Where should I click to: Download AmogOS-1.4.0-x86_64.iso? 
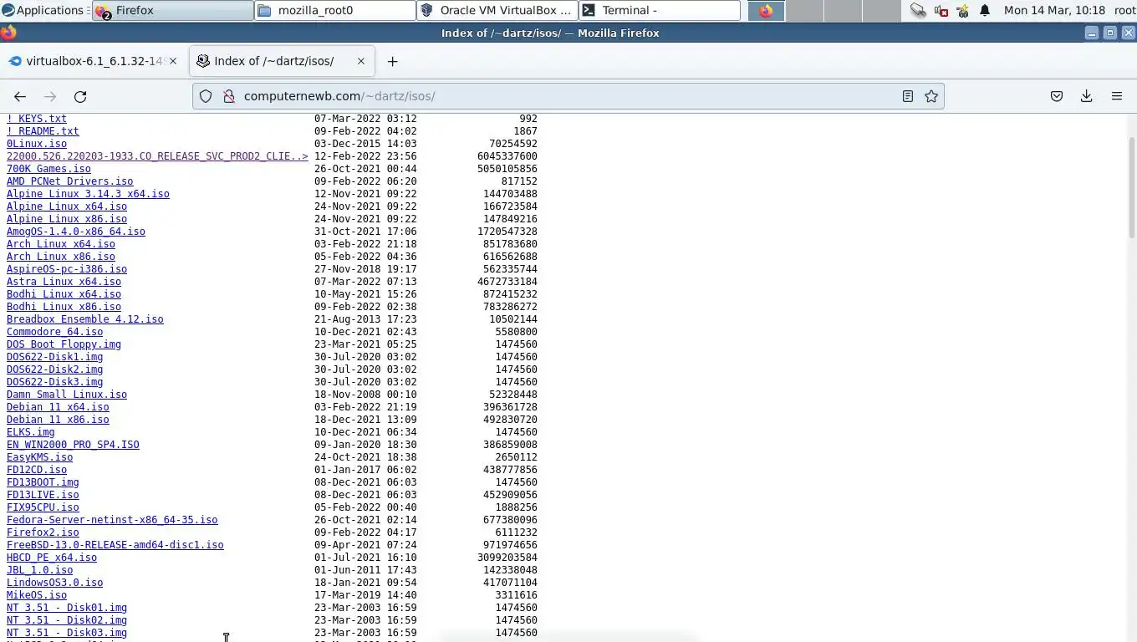point(76,232)
